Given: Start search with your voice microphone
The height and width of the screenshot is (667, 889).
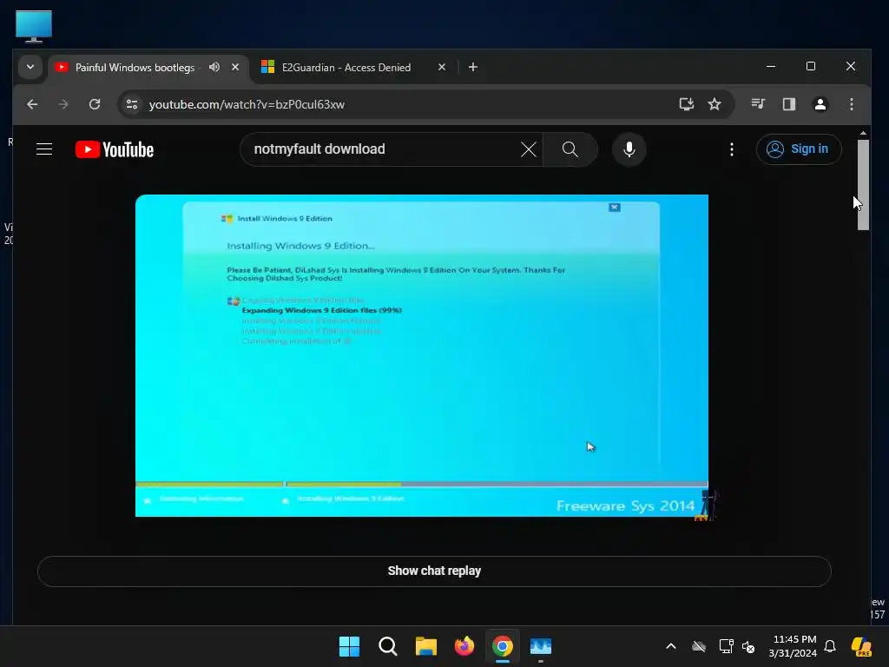Looking at the screenshot, I should 629,149.
